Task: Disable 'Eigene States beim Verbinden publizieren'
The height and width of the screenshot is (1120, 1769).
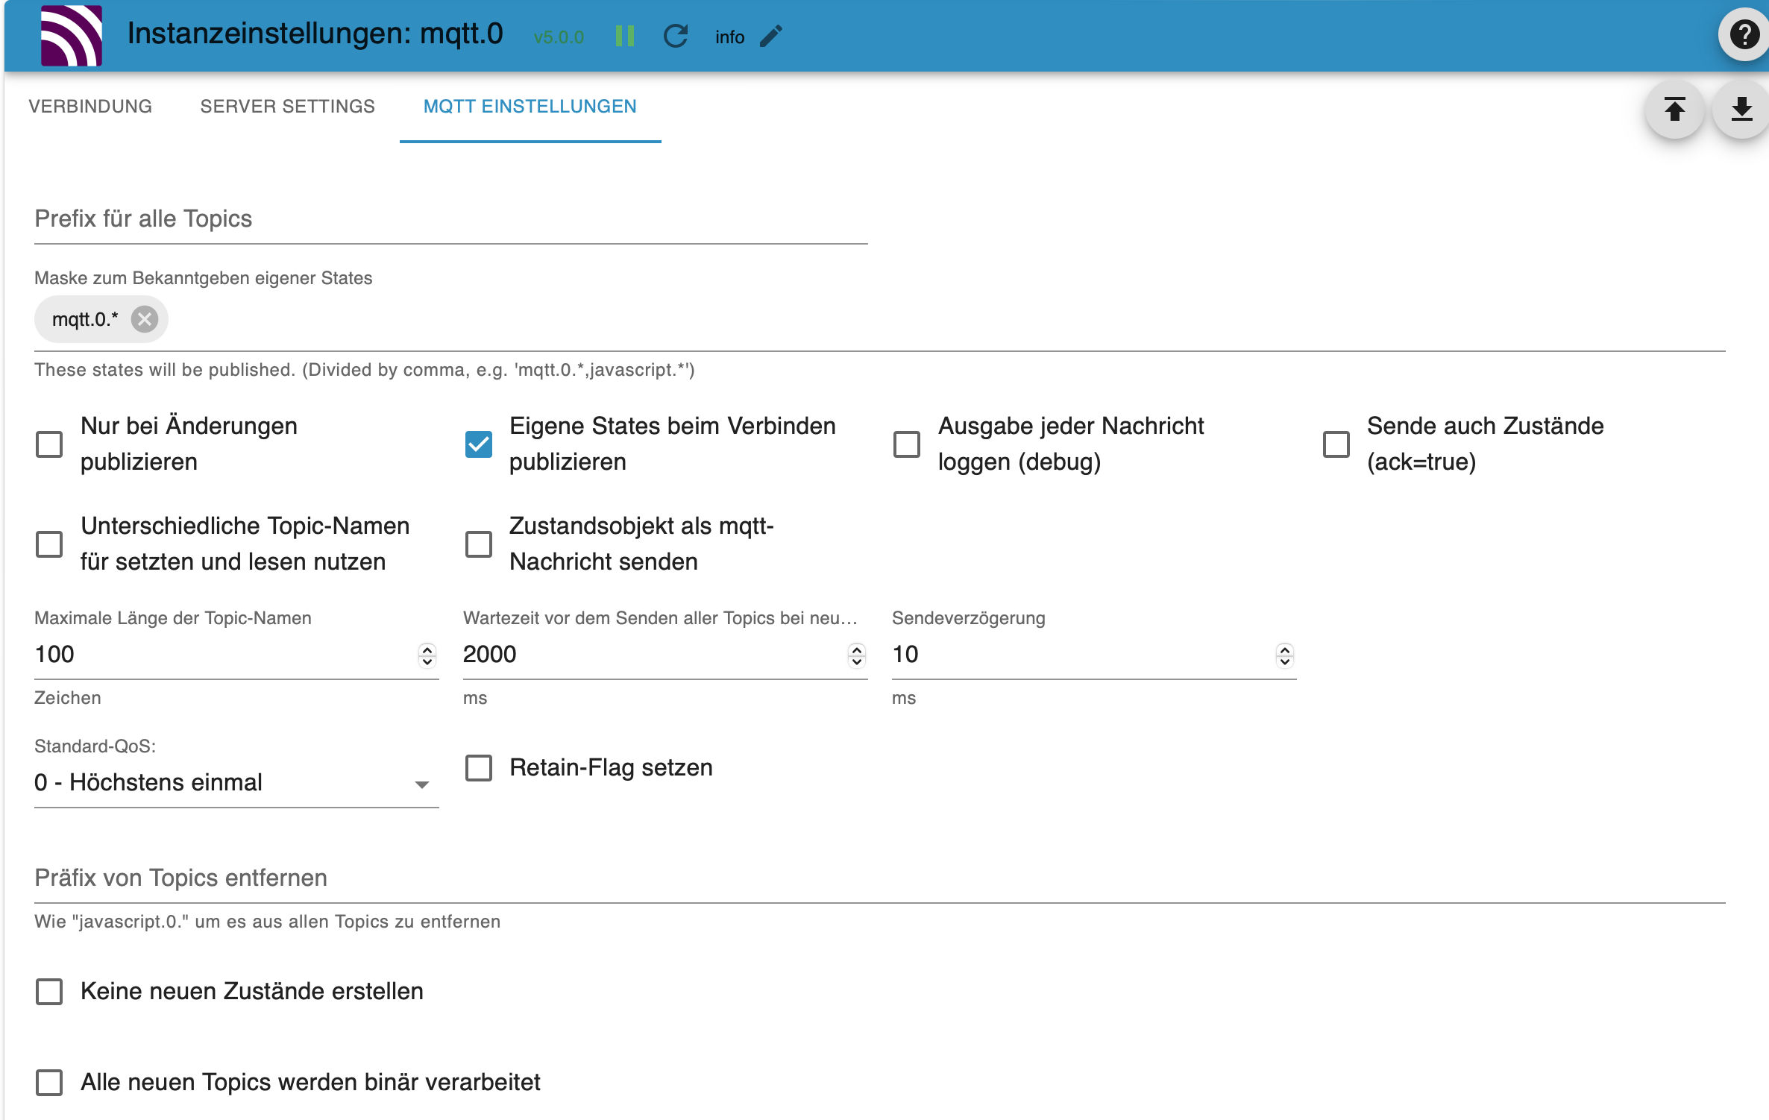Action: [477, 444]
